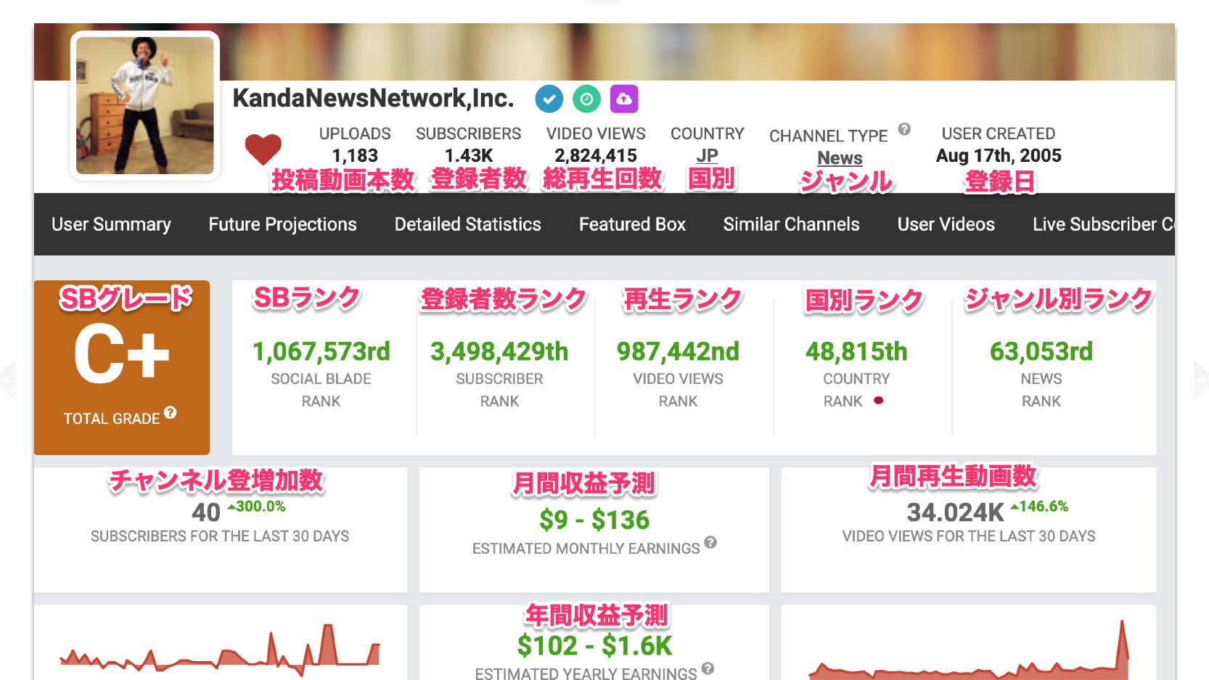Viewport: 1209px width, 680px height.
Task: Switch to the Future Projections tab
Action: [282, 224]
